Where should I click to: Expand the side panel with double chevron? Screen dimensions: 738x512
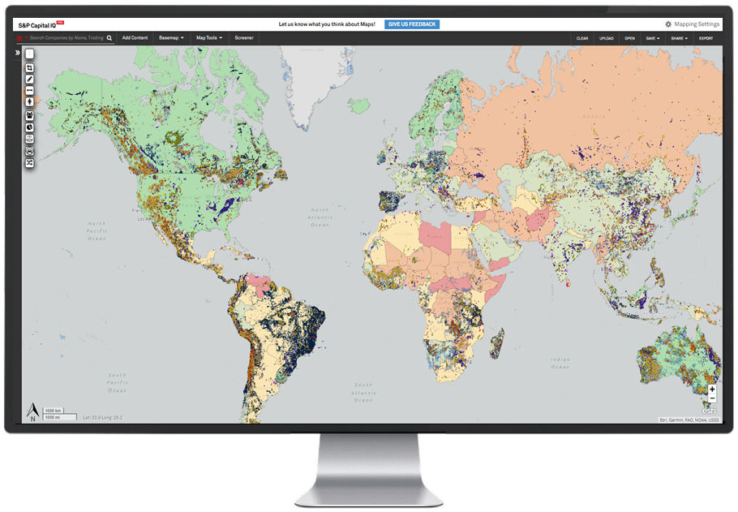click(x=18, y=54)
